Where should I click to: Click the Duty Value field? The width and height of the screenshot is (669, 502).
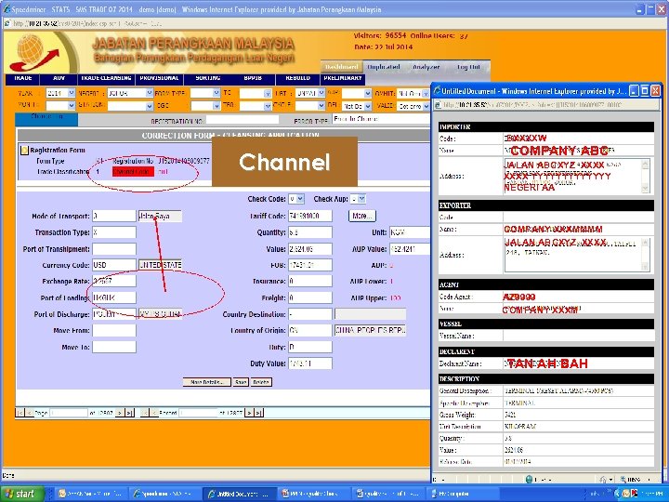(x=310, y=363)
